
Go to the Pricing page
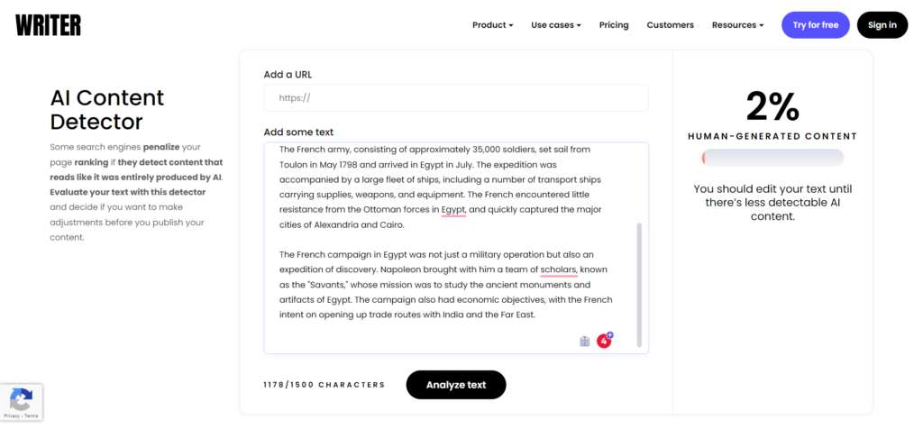[614, 25]
